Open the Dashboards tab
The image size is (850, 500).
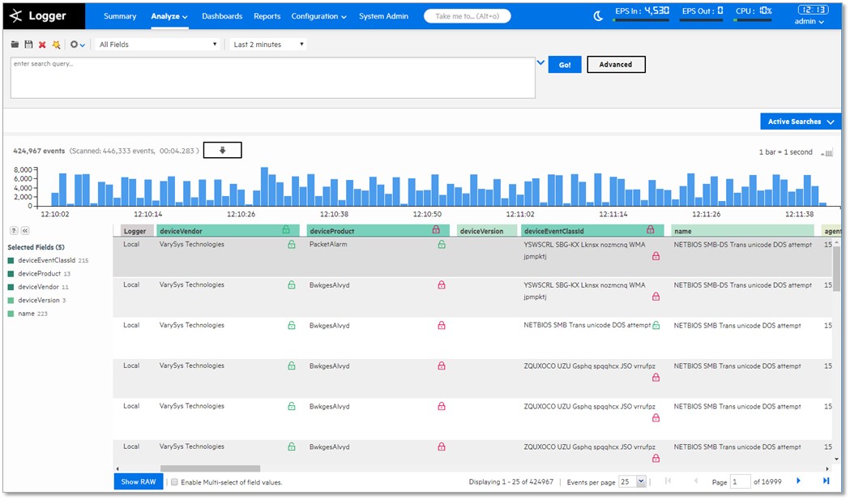point(222,16)
